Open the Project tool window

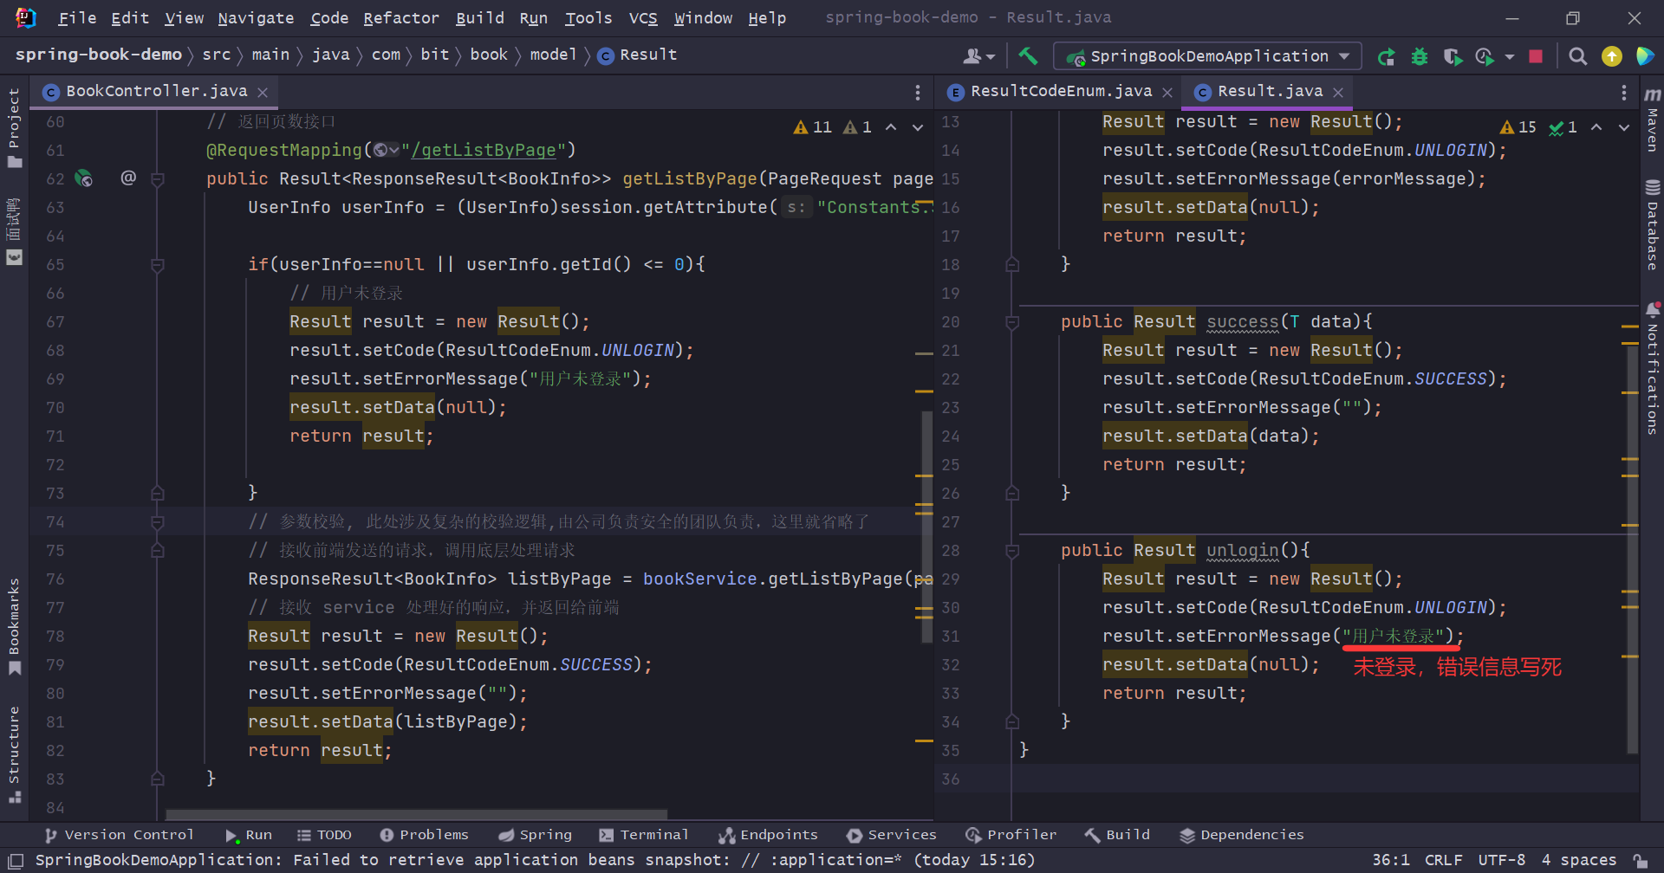[x=14, y=127]
